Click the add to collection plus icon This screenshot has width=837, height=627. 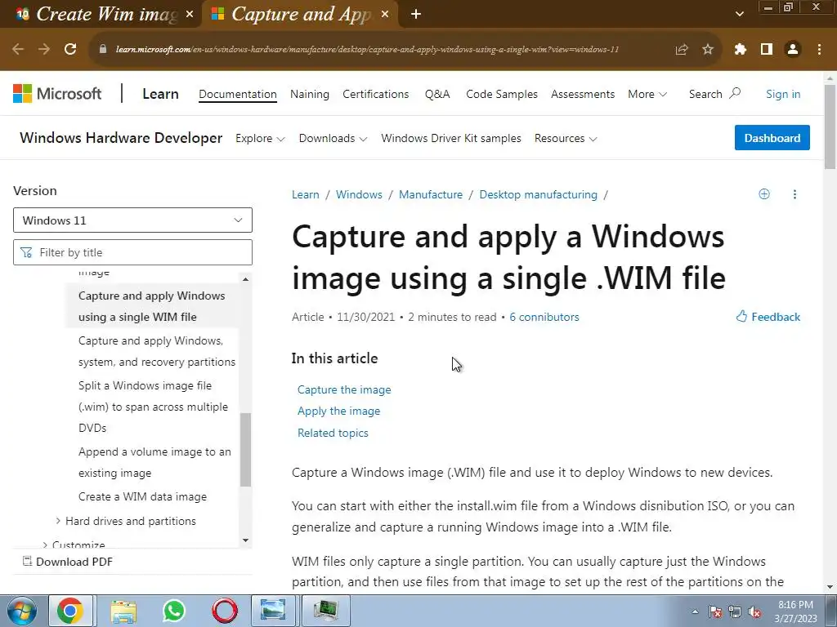(x=764, y=194)
